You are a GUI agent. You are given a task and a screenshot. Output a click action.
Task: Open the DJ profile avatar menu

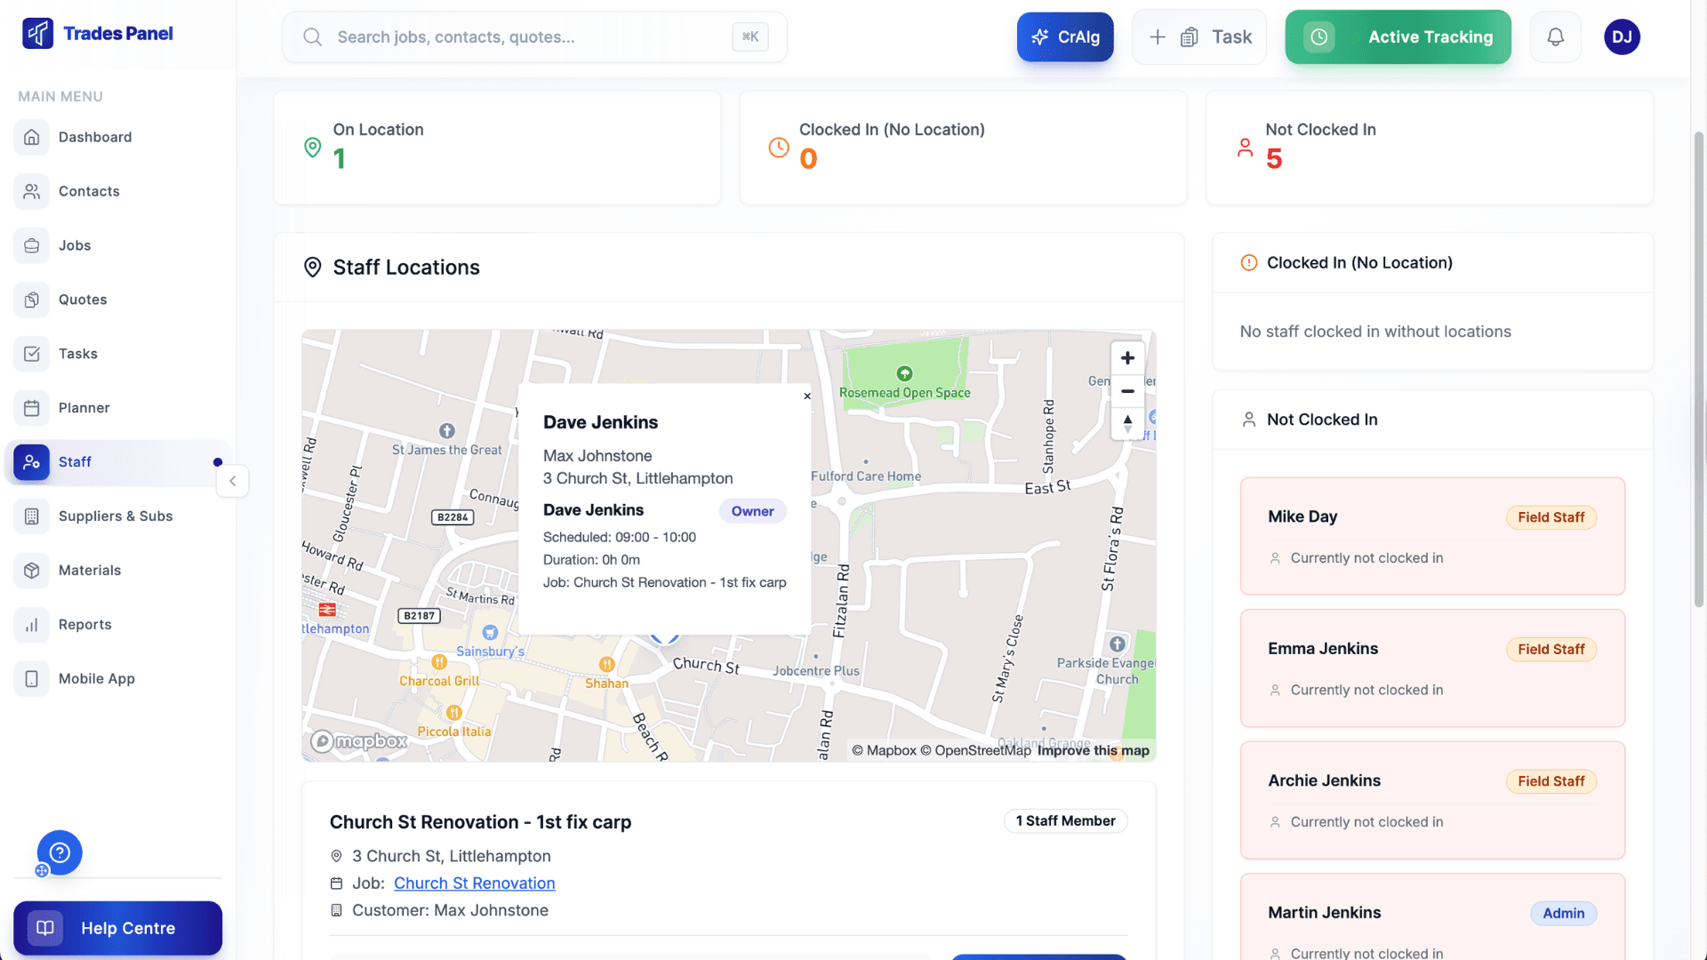pos(1622,36)
